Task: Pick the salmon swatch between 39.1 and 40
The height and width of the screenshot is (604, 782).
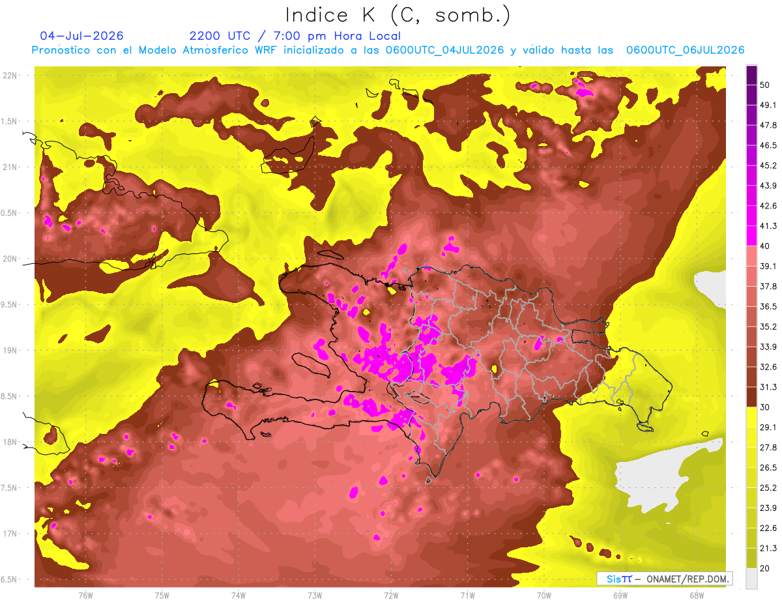Action: pyautogui.click(x=751, y=255)
